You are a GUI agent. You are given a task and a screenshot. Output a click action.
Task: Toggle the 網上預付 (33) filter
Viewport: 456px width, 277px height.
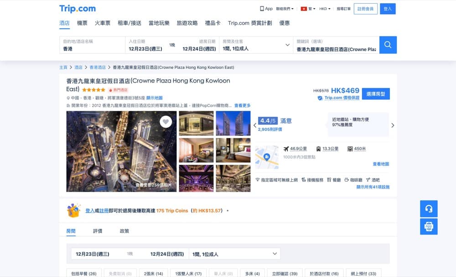[363, 273]
